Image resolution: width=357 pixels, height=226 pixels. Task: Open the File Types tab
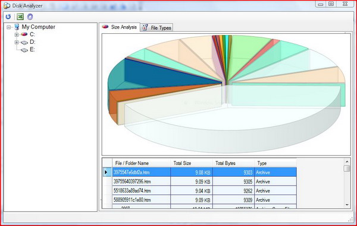[x=156, y=28]
